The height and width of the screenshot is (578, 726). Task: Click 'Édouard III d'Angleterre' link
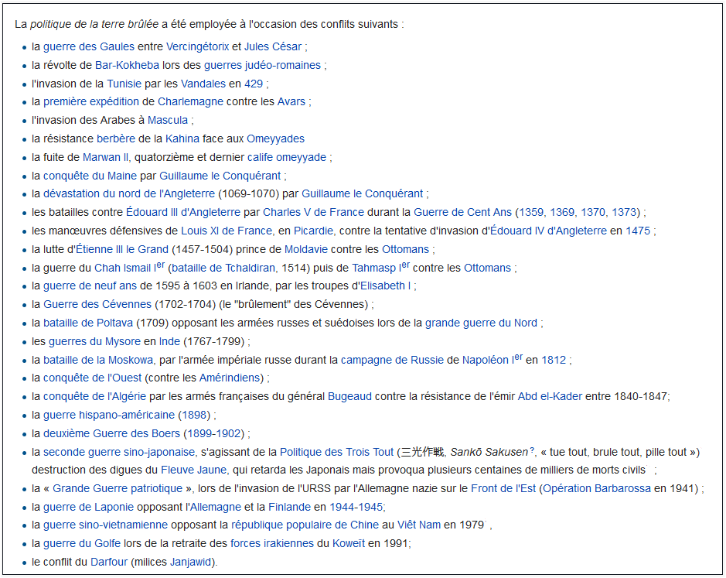[x=183, y=212]
